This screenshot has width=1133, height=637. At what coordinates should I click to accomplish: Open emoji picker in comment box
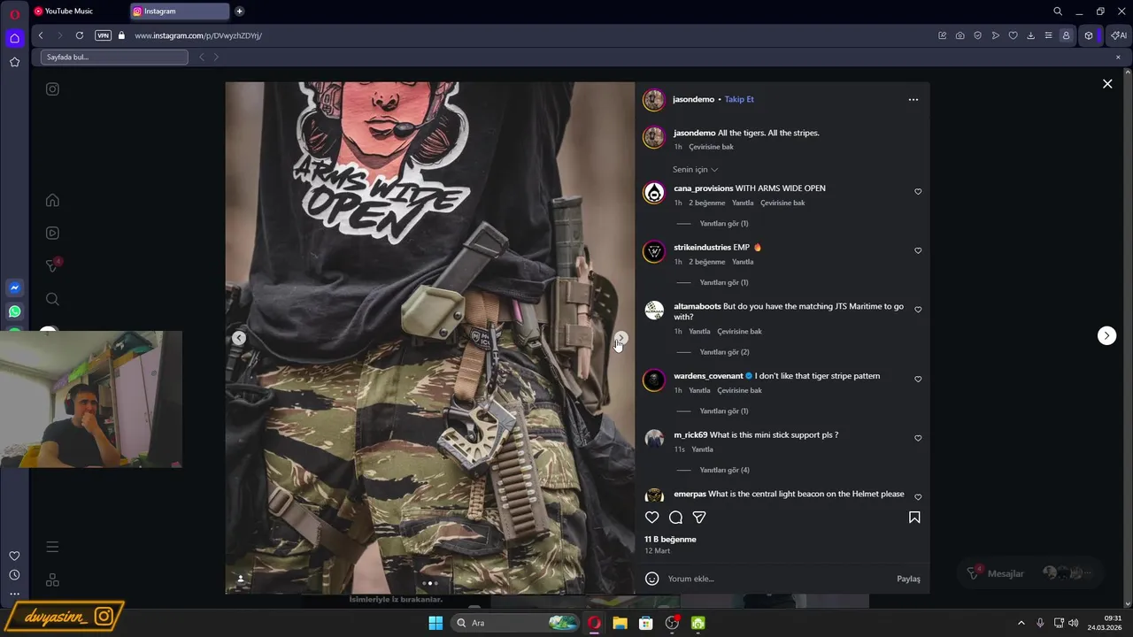click(652, 579)
